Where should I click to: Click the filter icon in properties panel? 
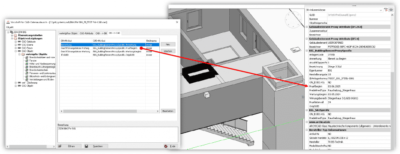pos(386,10)
